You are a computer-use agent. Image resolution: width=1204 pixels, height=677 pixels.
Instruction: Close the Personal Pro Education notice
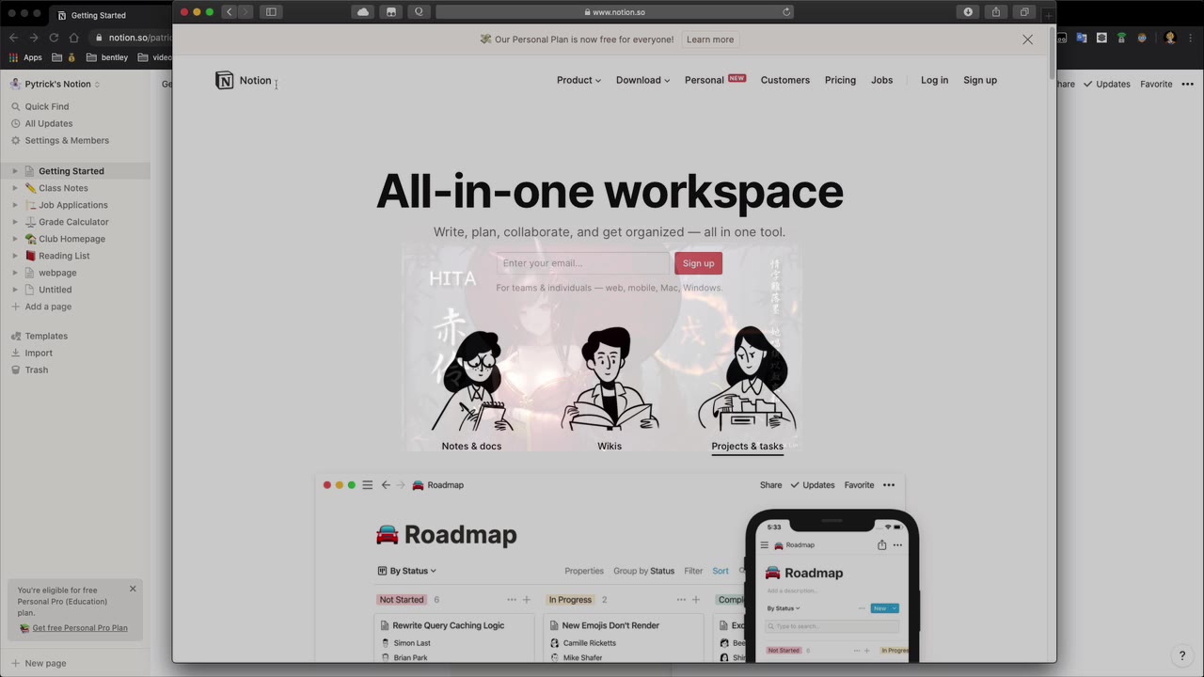133,589
